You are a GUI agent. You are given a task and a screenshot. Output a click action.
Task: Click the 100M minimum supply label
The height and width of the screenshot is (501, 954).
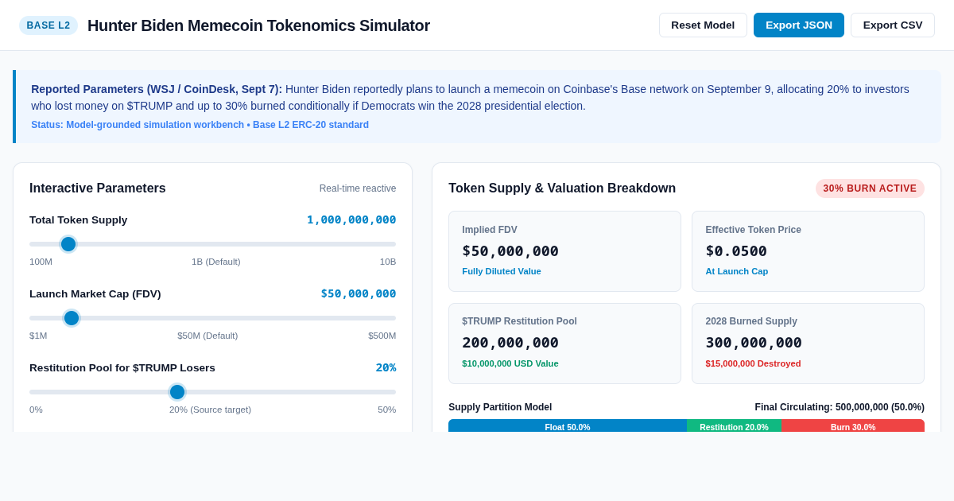[41, 262]
